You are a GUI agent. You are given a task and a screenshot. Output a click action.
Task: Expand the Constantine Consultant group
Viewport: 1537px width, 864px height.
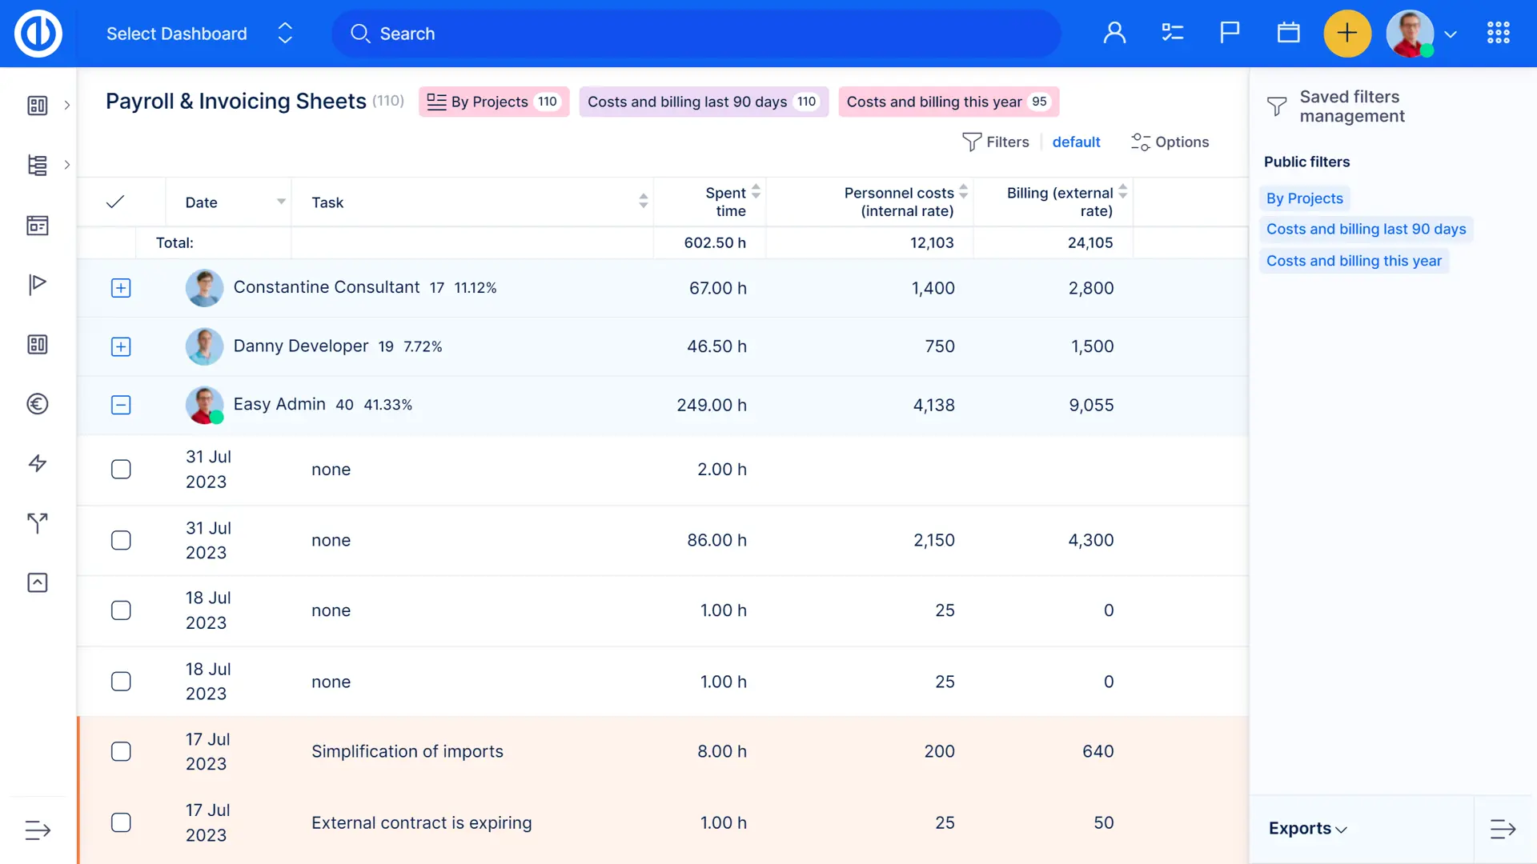121,288
